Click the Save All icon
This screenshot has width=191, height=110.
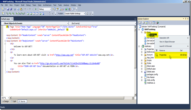click(x=11, y=9)
